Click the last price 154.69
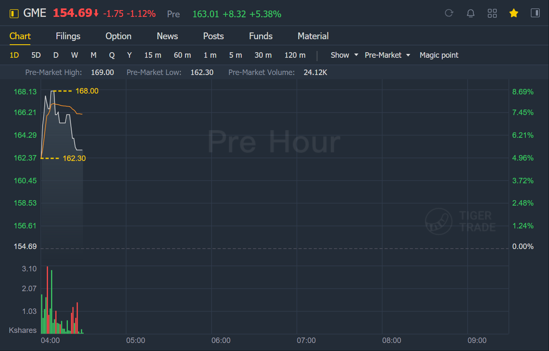 pos(73,13)
